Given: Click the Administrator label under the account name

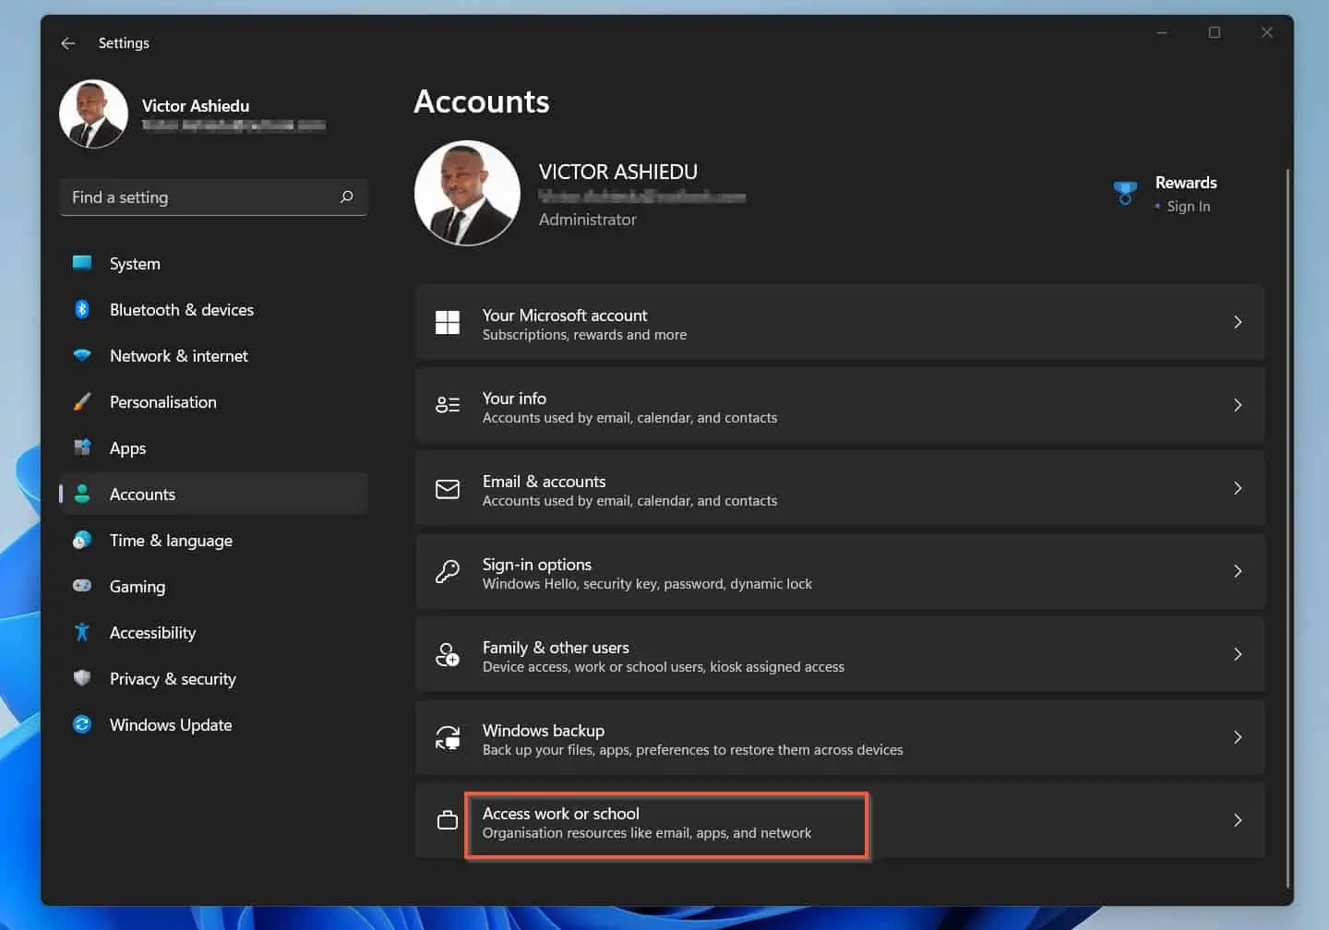Looking at the screenshot, I should pyautogui.click(x=587, y=220).
